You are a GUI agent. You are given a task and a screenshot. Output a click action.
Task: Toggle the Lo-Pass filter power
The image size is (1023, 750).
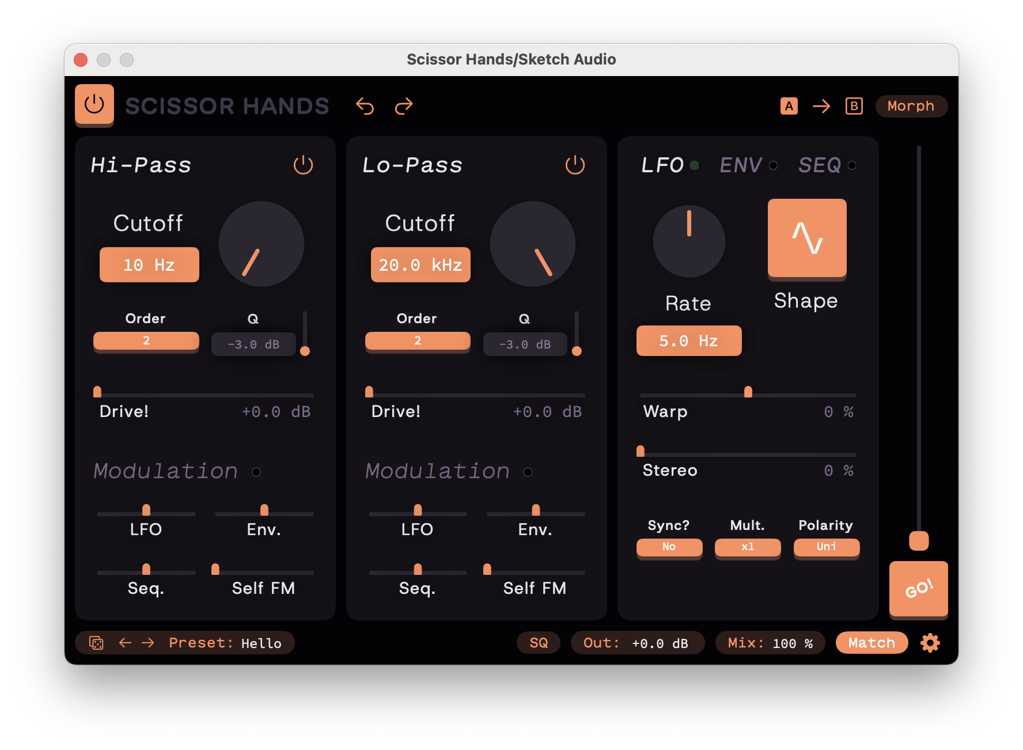pyautogui.click(x=574, y=165)
